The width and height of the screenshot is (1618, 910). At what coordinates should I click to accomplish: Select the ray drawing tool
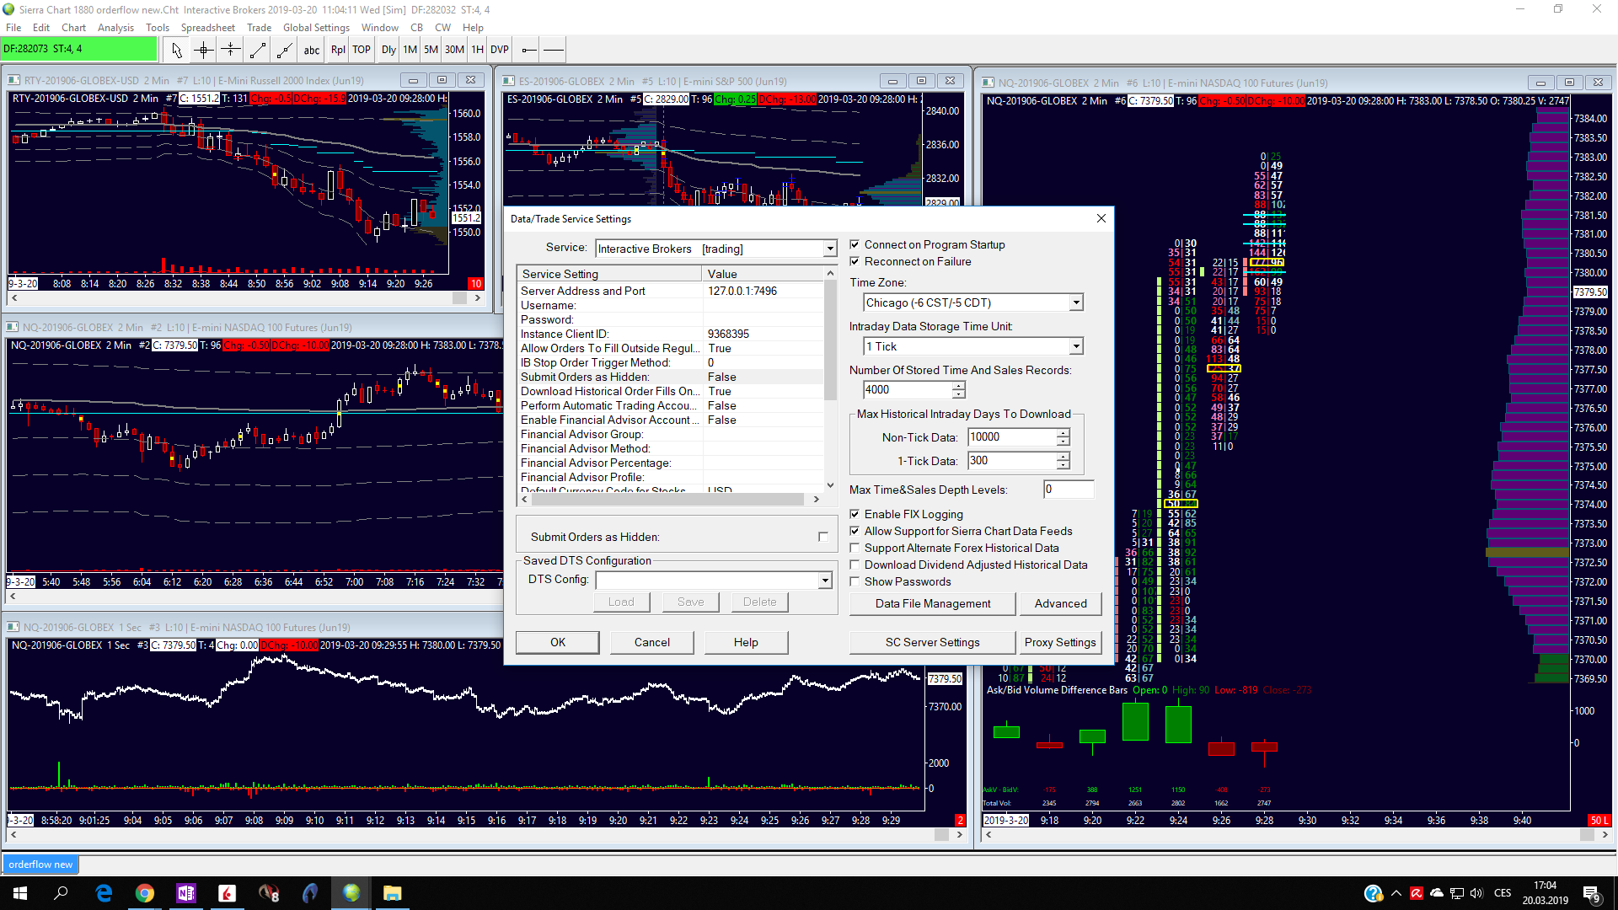pos(285,50)
